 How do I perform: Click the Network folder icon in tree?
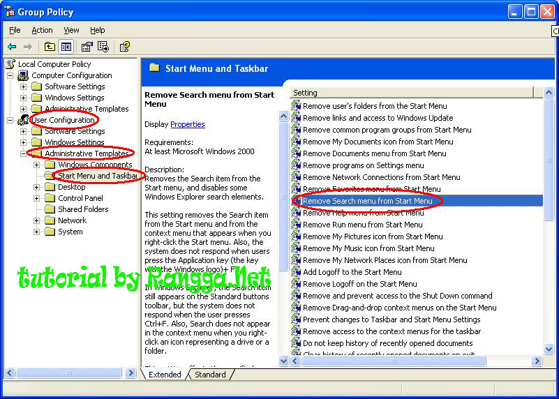(50, 220)
